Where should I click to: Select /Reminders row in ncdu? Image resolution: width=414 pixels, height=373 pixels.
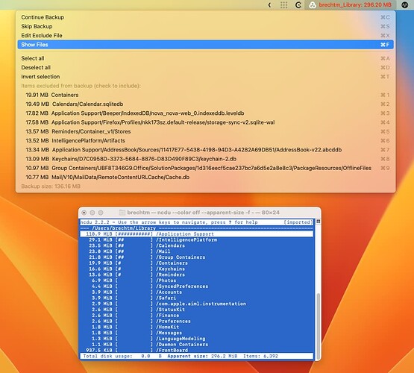(x=197, y=275)
